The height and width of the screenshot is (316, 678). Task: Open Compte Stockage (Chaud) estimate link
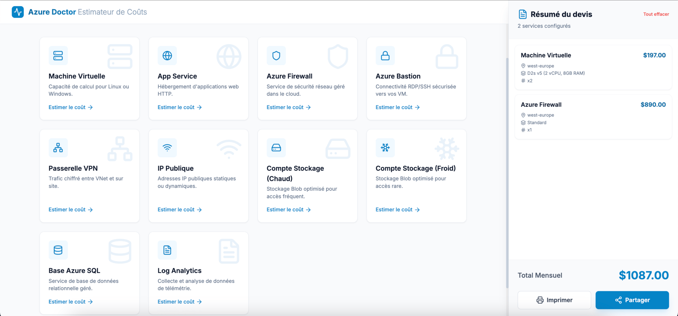pyautogui.click(x=289, y=210)
